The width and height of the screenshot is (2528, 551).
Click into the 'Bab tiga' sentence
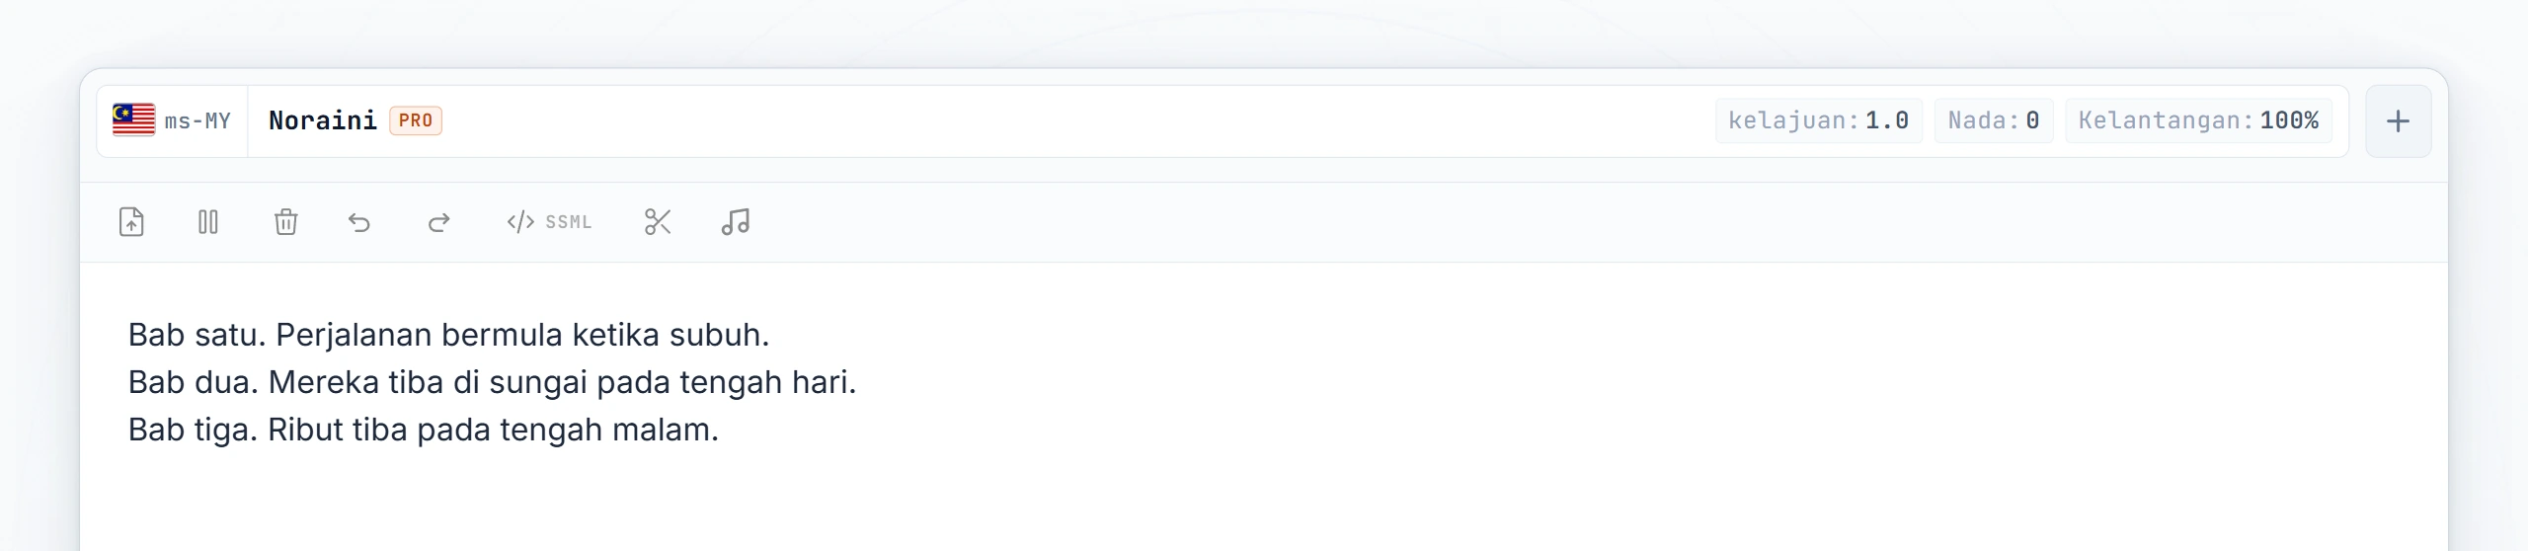[x=424, y=430]
